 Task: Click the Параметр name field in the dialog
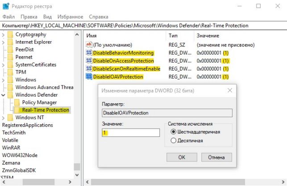pyautogui.click(x=167, y=113)
